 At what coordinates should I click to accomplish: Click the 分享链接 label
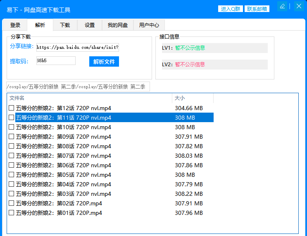click(21, 46)
